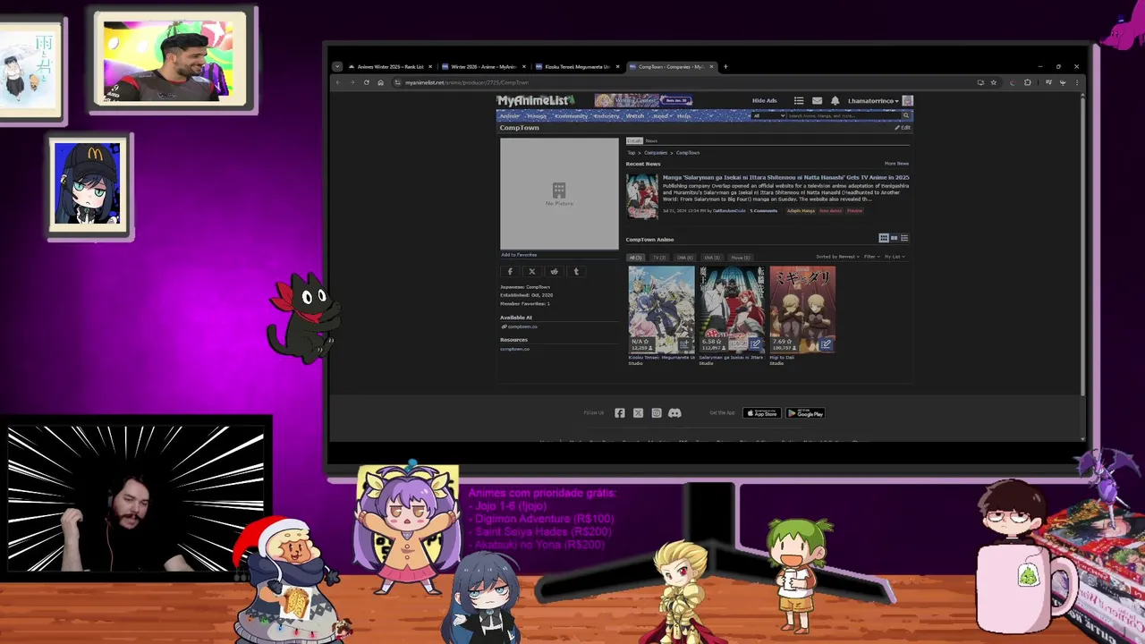Select the News tab

coord(651,140)
